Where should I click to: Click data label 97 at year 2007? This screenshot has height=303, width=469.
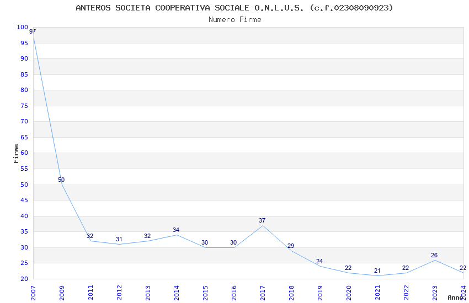33,31
